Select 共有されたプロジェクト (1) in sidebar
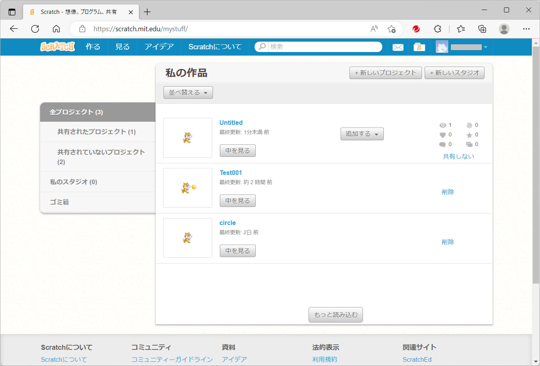Viewport: 540px width, 366px height. 96,132
